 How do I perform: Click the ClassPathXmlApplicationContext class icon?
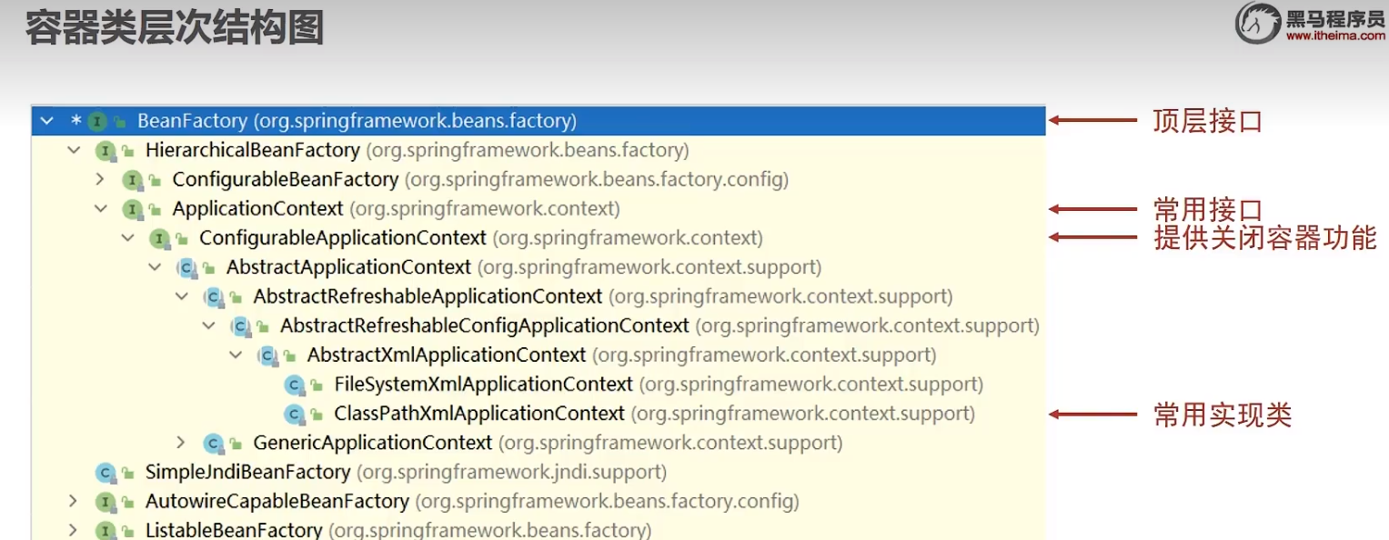coord(294,415)
